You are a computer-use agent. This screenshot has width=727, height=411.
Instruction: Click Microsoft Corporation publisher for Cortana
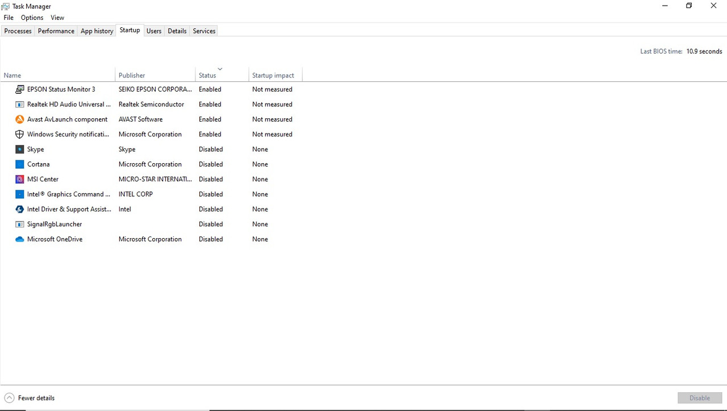[x=150, y=164]
